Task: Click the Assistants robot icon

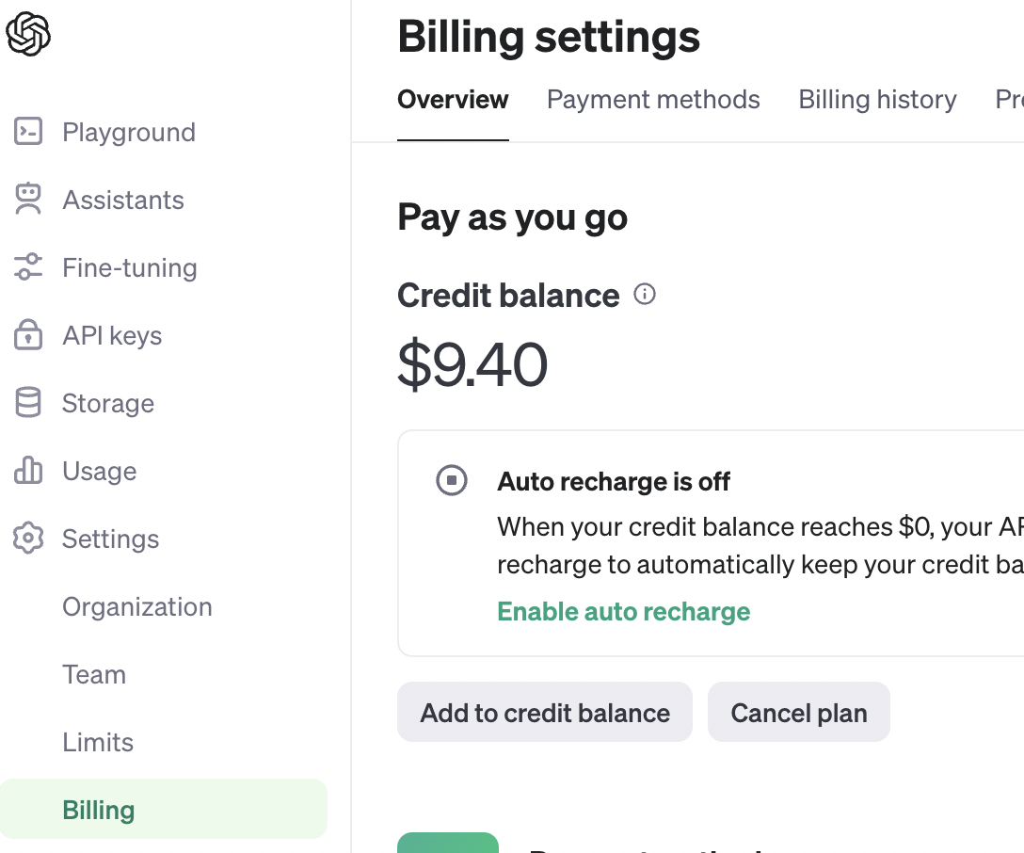Action: [x=28, y=200]
